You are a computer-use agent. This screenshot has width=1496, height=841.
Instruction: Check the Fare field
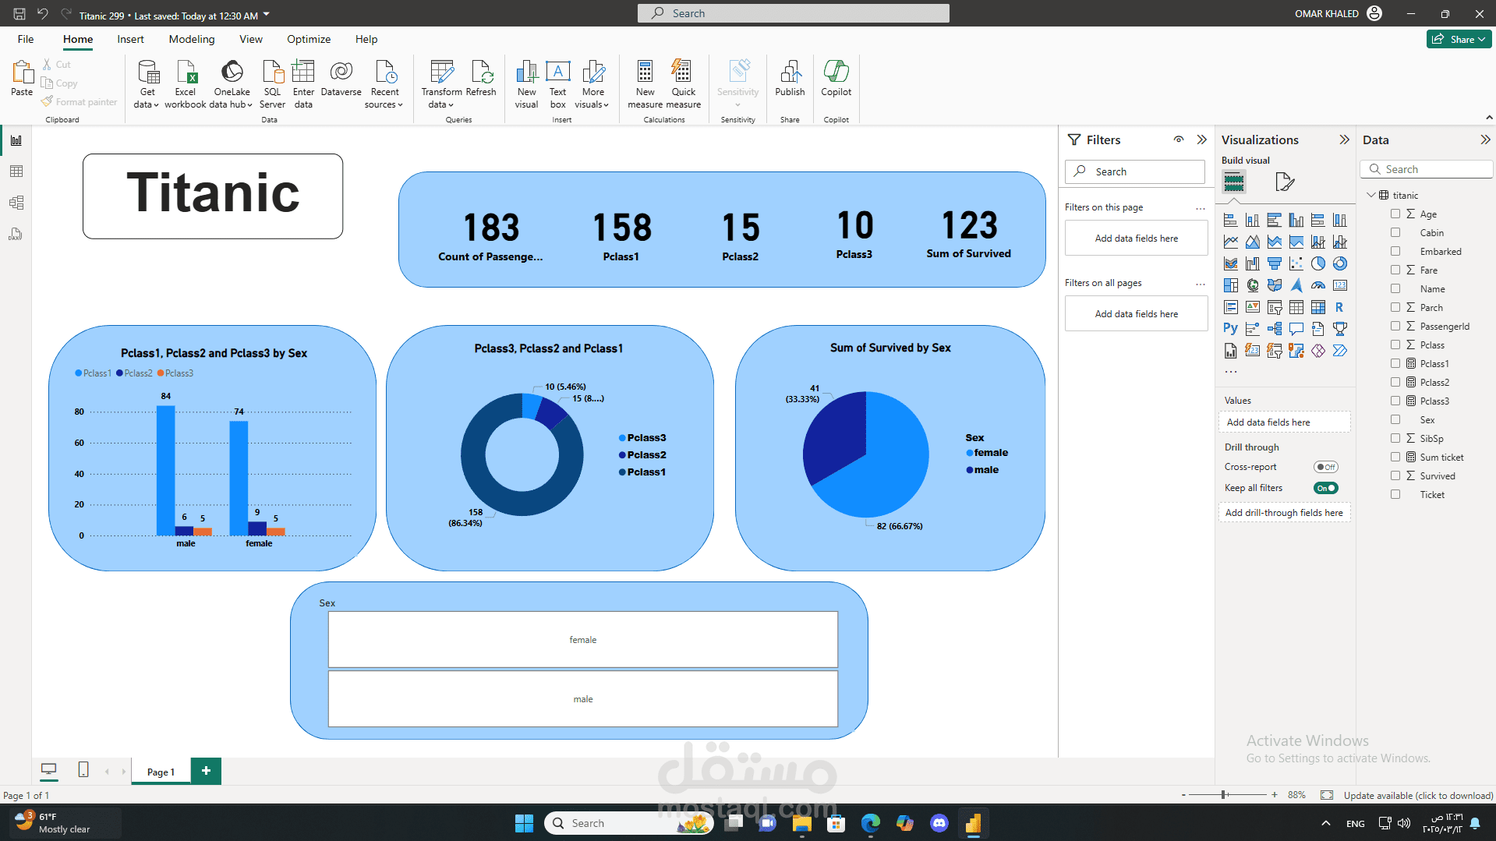(1395, 270)
